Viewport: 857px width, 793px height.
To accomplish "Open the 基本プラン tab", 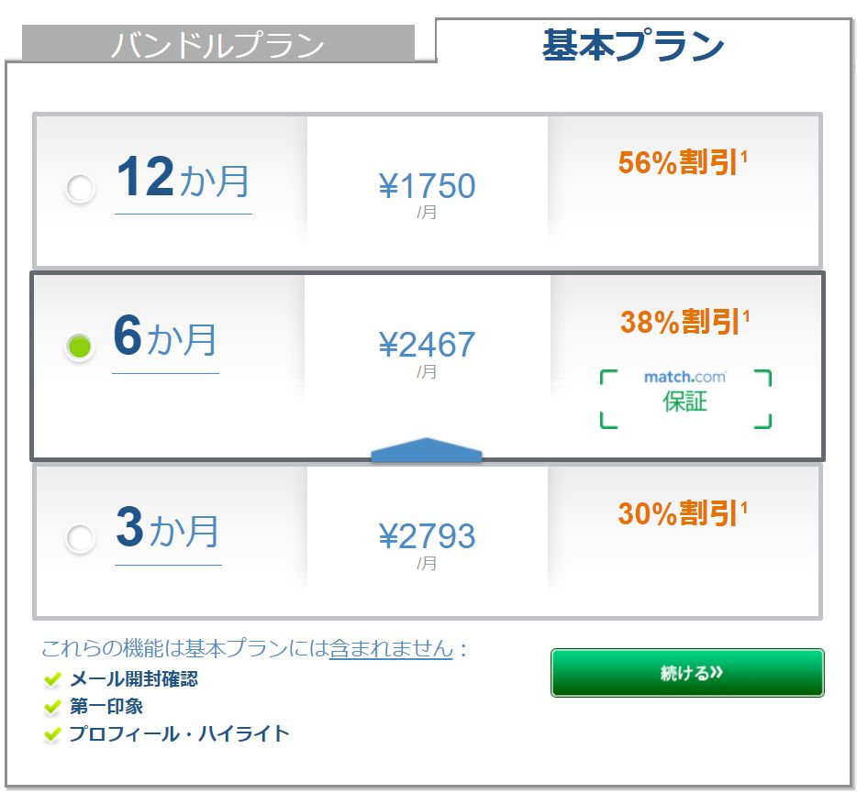I will (x=633, y=44).
